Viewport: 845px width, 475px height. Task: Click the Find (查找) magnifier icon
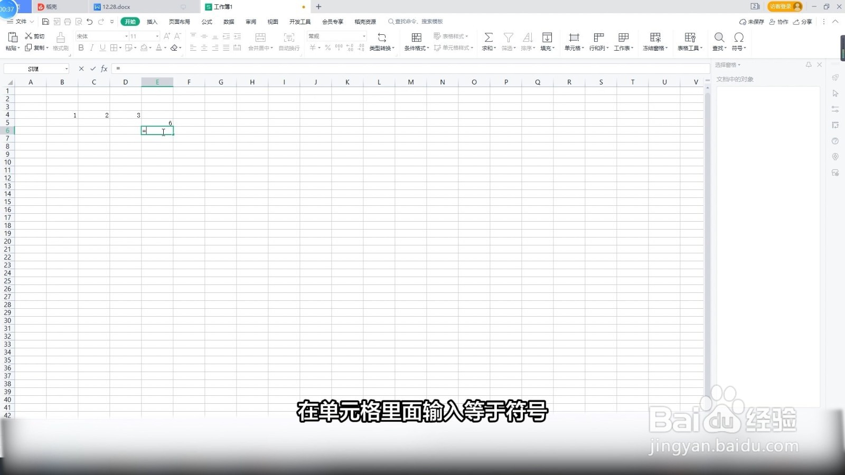[719, 37]
